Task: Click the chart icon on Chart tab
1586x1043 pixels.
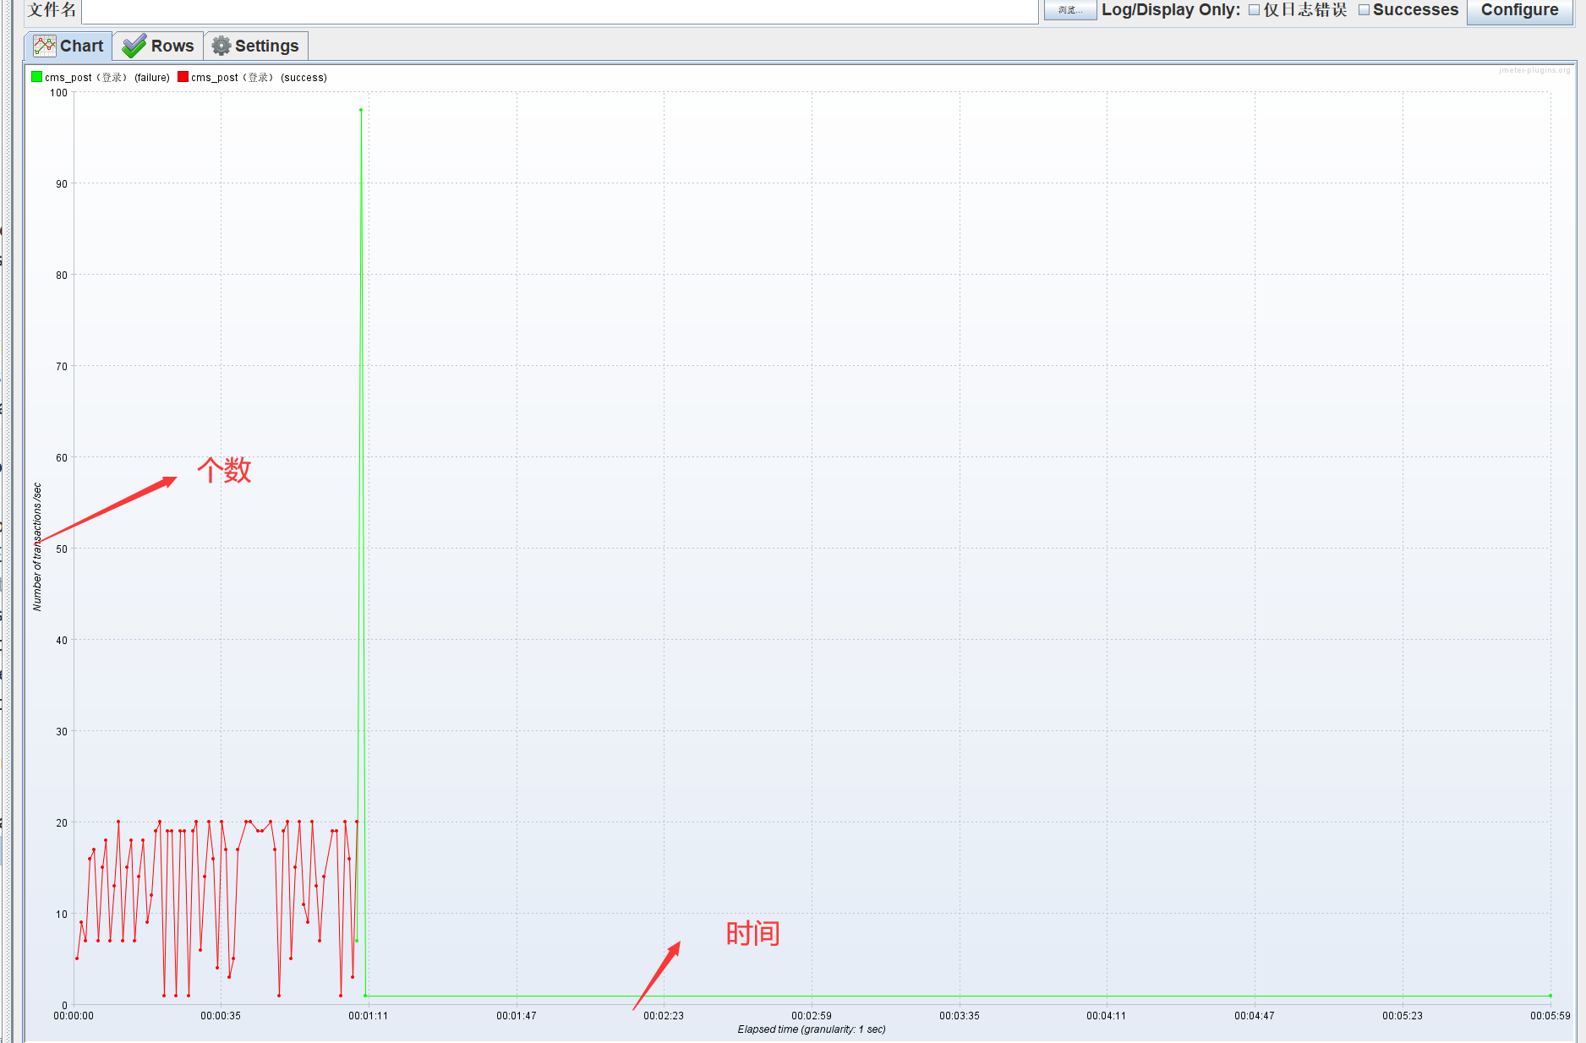Action: [x=45, y=46]
